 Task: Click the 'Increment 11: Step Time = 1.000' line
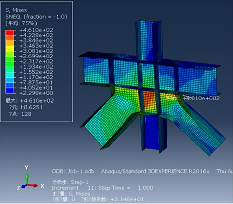[x=103, y=188]
